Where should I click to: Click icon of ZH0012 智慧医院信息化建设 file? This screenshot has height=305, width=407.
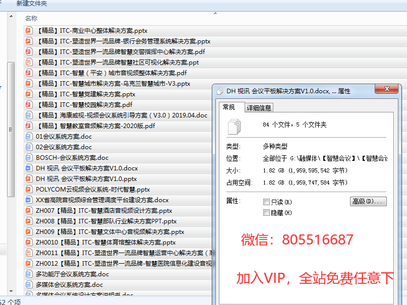(29, 264)
